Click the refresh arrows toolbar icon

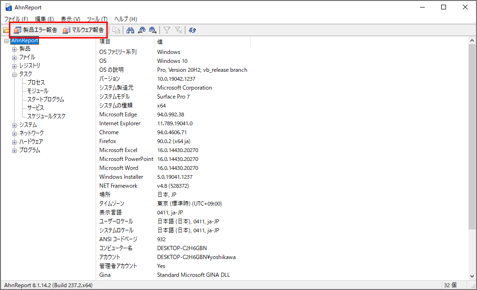[192, 30]
